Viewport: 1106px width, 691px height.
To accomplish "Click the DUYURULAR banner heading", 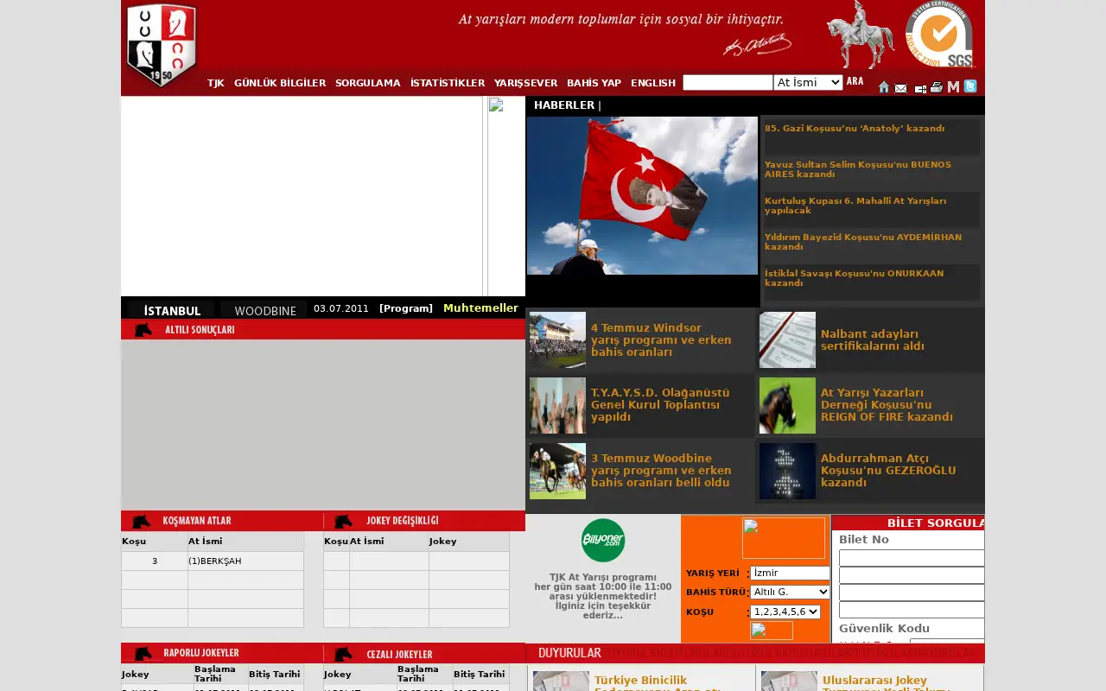I will (x=569, y=653).
